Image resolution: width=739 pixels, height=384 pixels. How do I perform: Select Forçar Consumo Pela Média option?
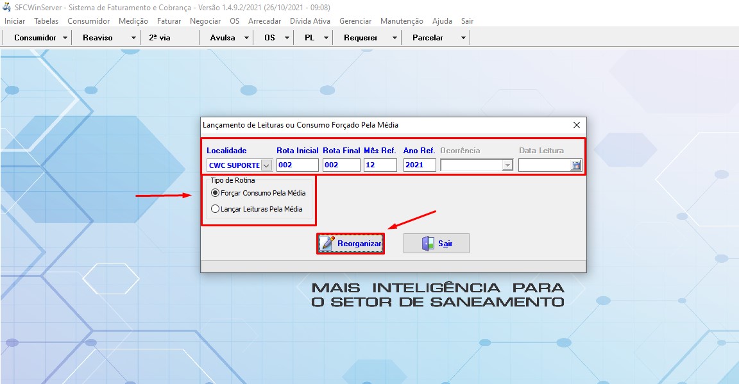click(216, 193)
